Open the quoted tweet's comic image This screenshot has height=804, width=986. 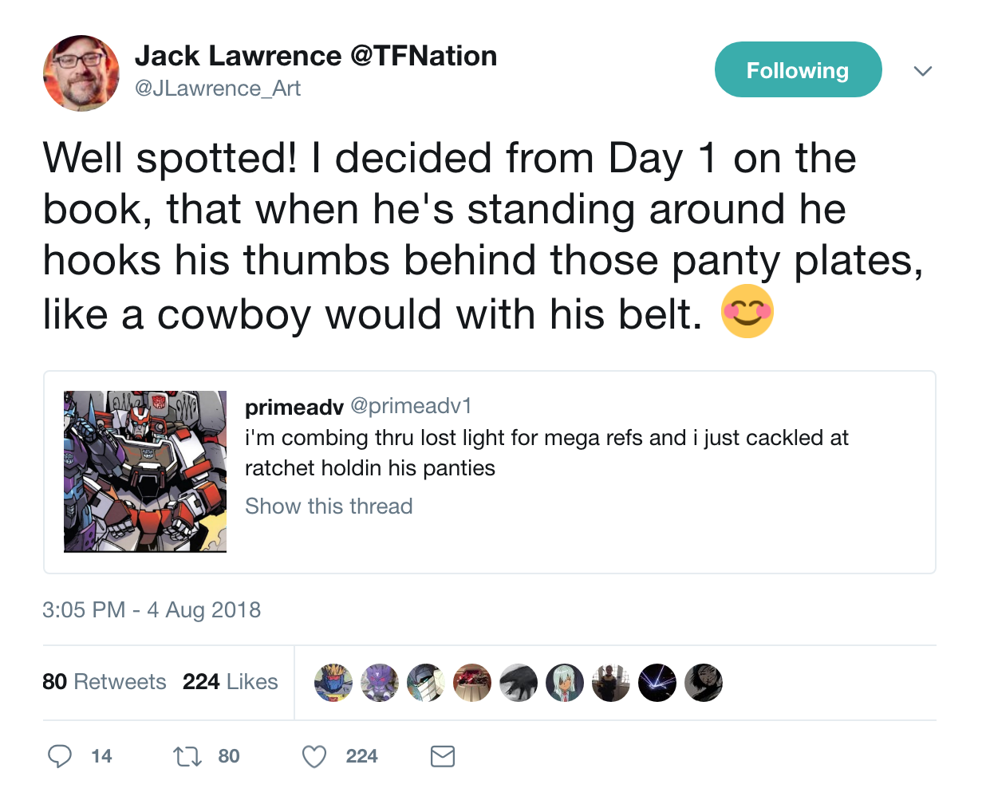click(145, 471)
